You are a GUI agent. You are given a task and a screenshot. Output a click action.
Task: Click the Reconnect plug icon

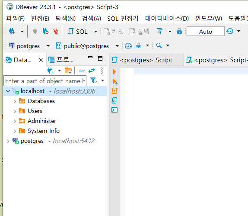[x=46, y=31]
